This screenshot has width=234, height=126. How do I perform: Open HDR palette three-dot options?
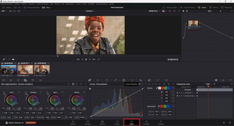(85, 84)
